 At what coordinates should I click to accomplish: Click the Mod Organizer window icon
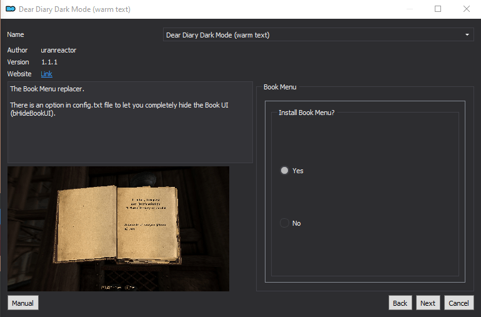[11, 9]
